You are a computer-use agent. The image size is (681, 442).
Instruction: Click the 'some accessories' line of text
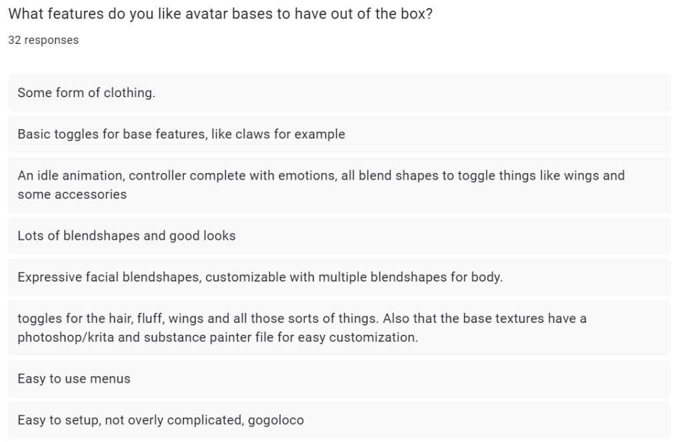[x=72, y=195]
